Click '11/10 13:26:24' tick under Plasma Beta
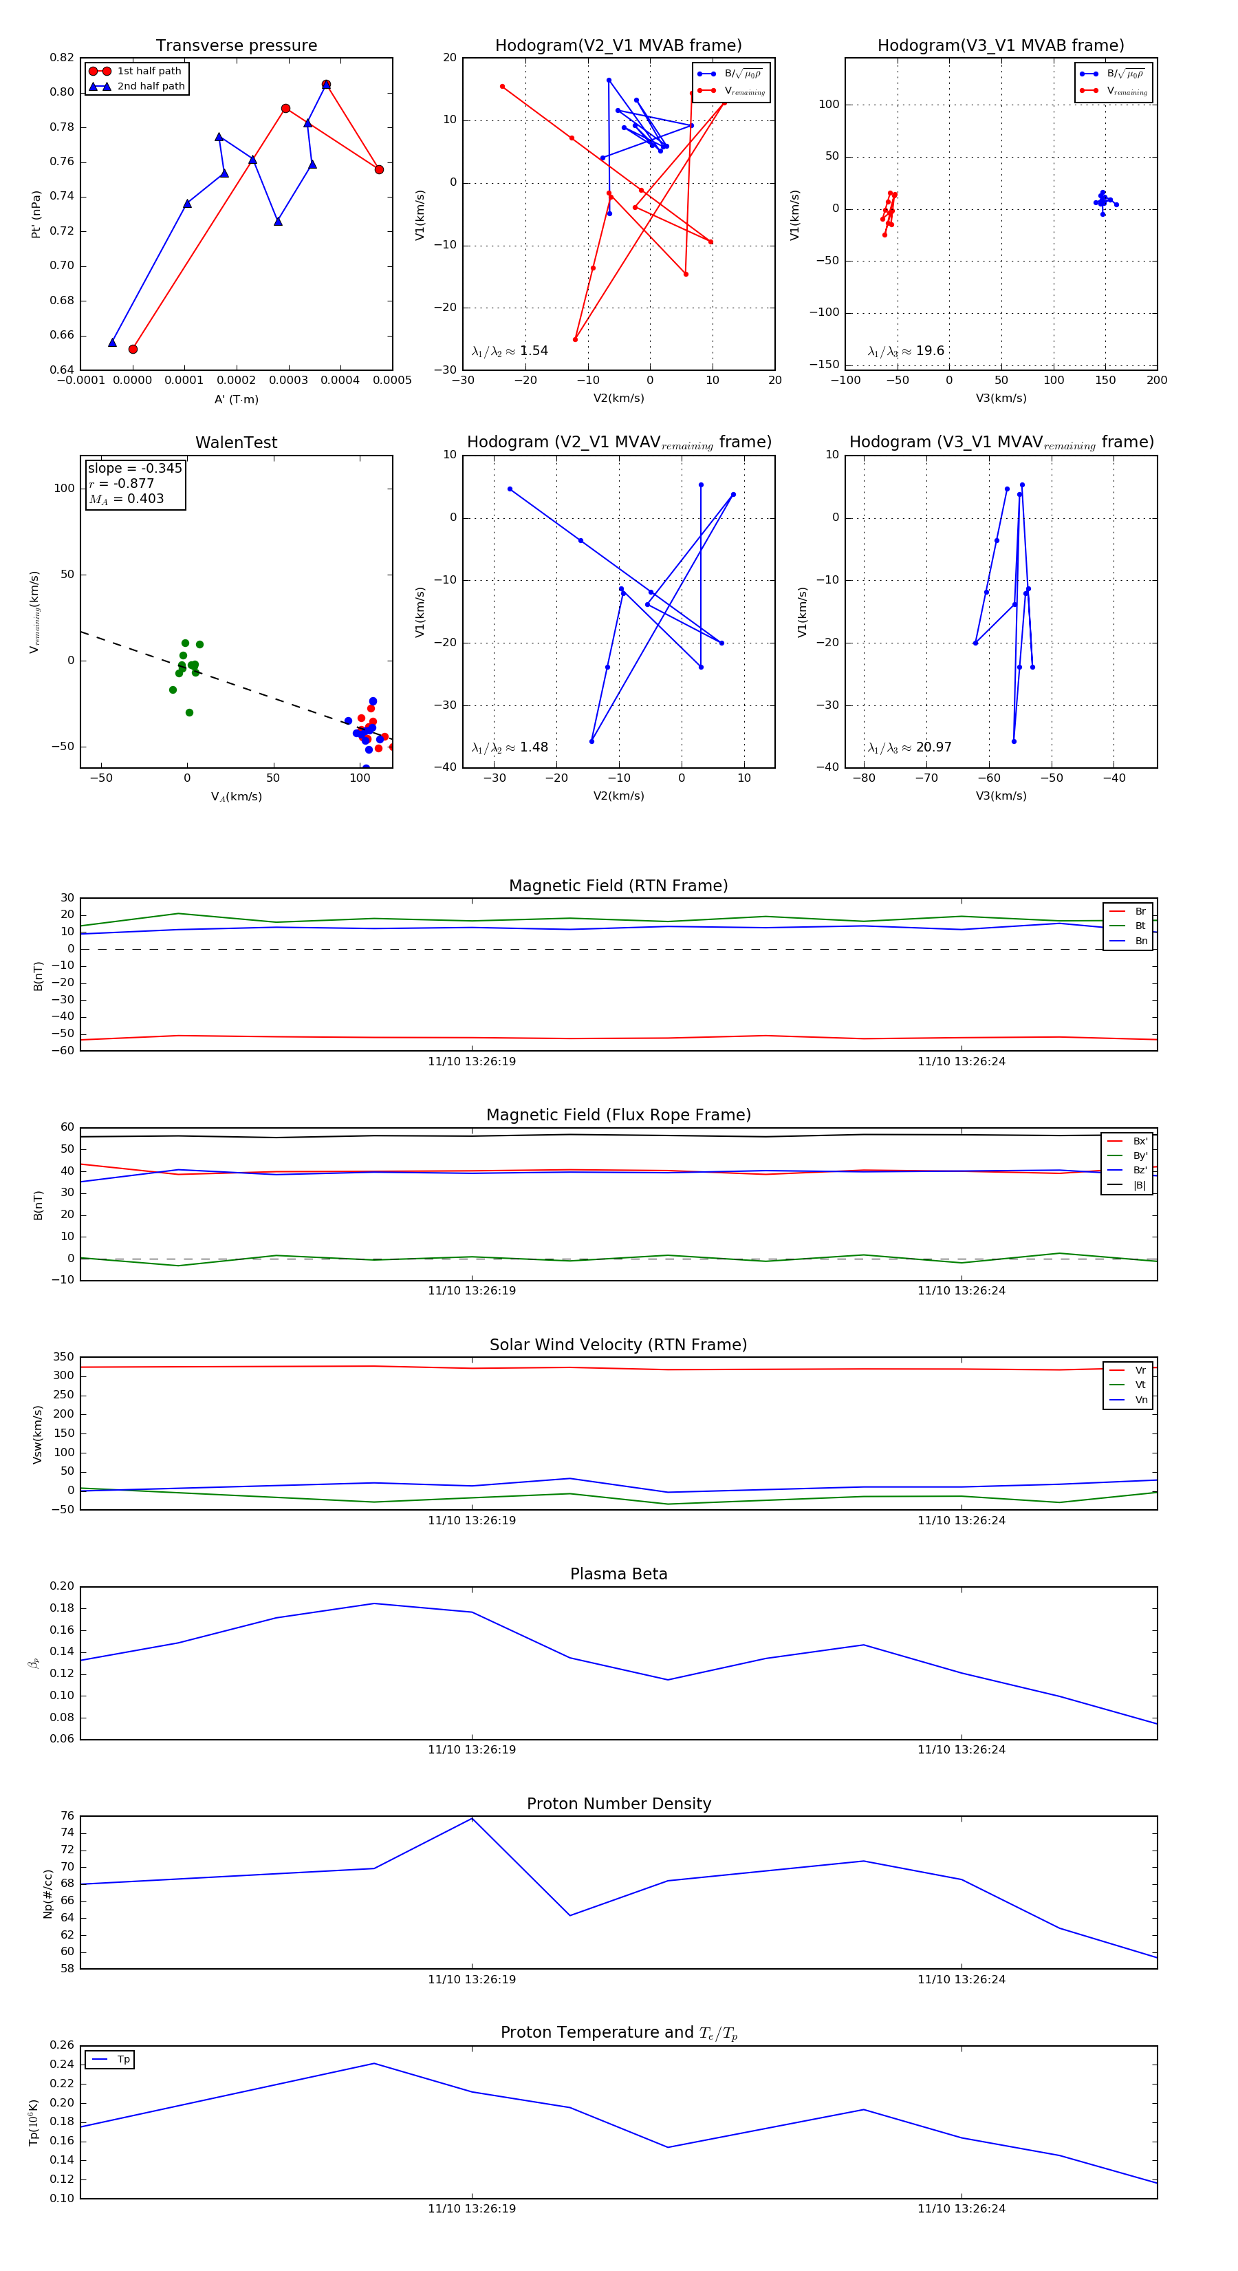The width and height of the screenshot is (1238, 2271). (962, 1749)
